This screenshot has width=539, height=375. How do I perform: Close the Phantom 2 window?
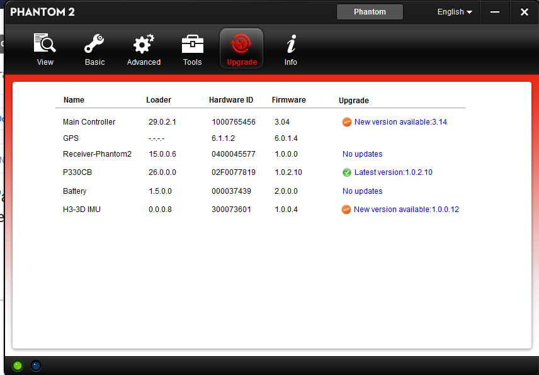tap(525, 12)
